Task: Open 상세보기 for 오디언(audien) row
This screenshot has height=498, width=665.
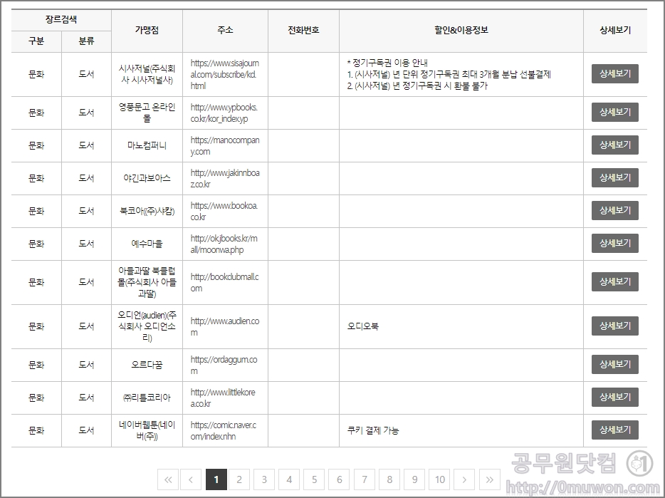Action: (615, 326)
